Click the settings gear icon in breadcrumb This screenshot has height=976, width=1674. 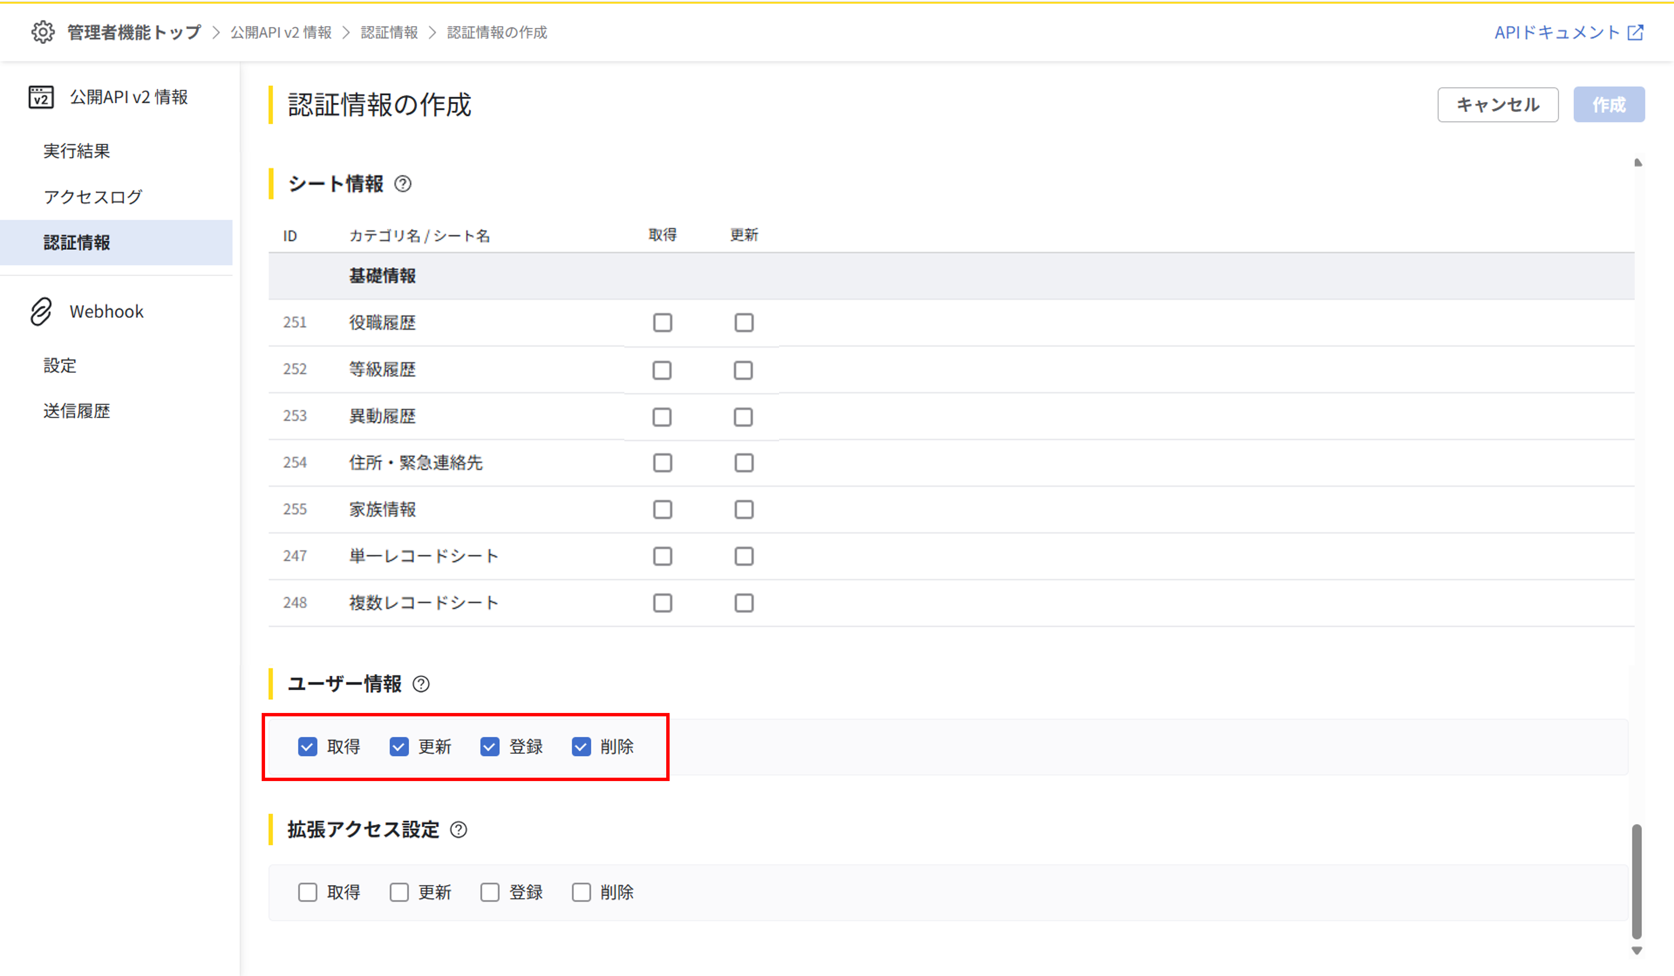point(43,32)
